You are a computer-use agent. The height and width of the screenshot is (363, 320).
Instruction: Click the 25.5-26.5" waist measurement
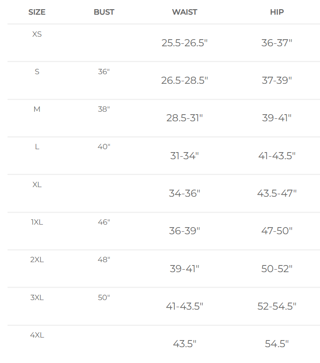coord(184,43)
